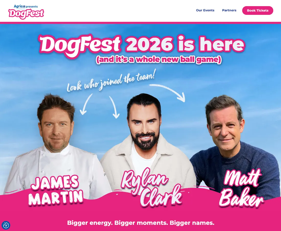This screenshot has height=231, width=281.
Task: Click the whole new ball game subtitle
Action: click(x=159, y=60)
